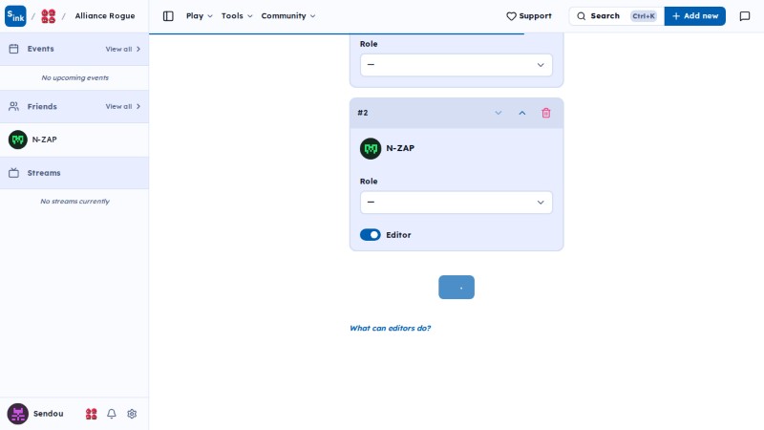Open the Alliance Rogue team icon in breadcrumb
Screen dimensions: 764x430
(x=49, y=16)
